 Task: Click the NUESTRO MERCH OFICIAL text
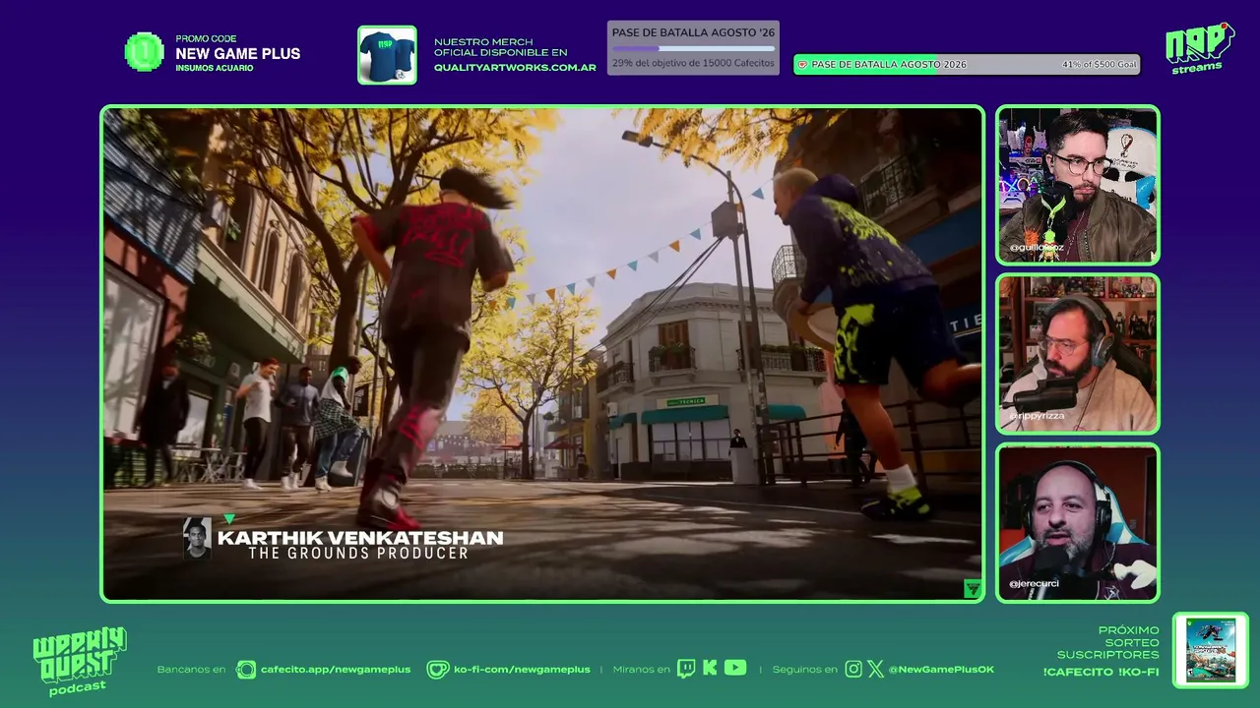(x=501, y=47)
